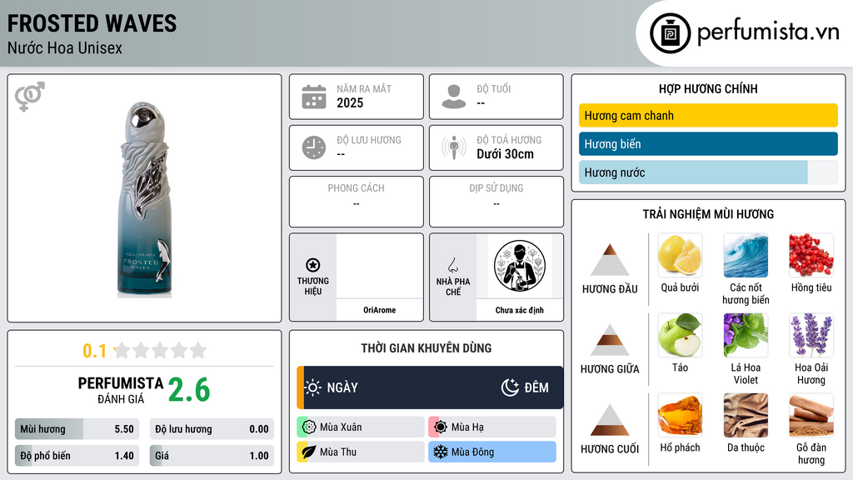Click the Độ lưu hương 0.00 score bar
The image size is (853, 480).
point(212,429)
